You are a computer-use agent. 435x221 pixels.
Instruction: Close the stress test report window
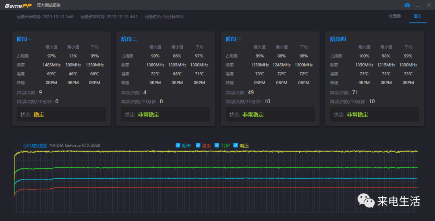click(x=428, y=5)
